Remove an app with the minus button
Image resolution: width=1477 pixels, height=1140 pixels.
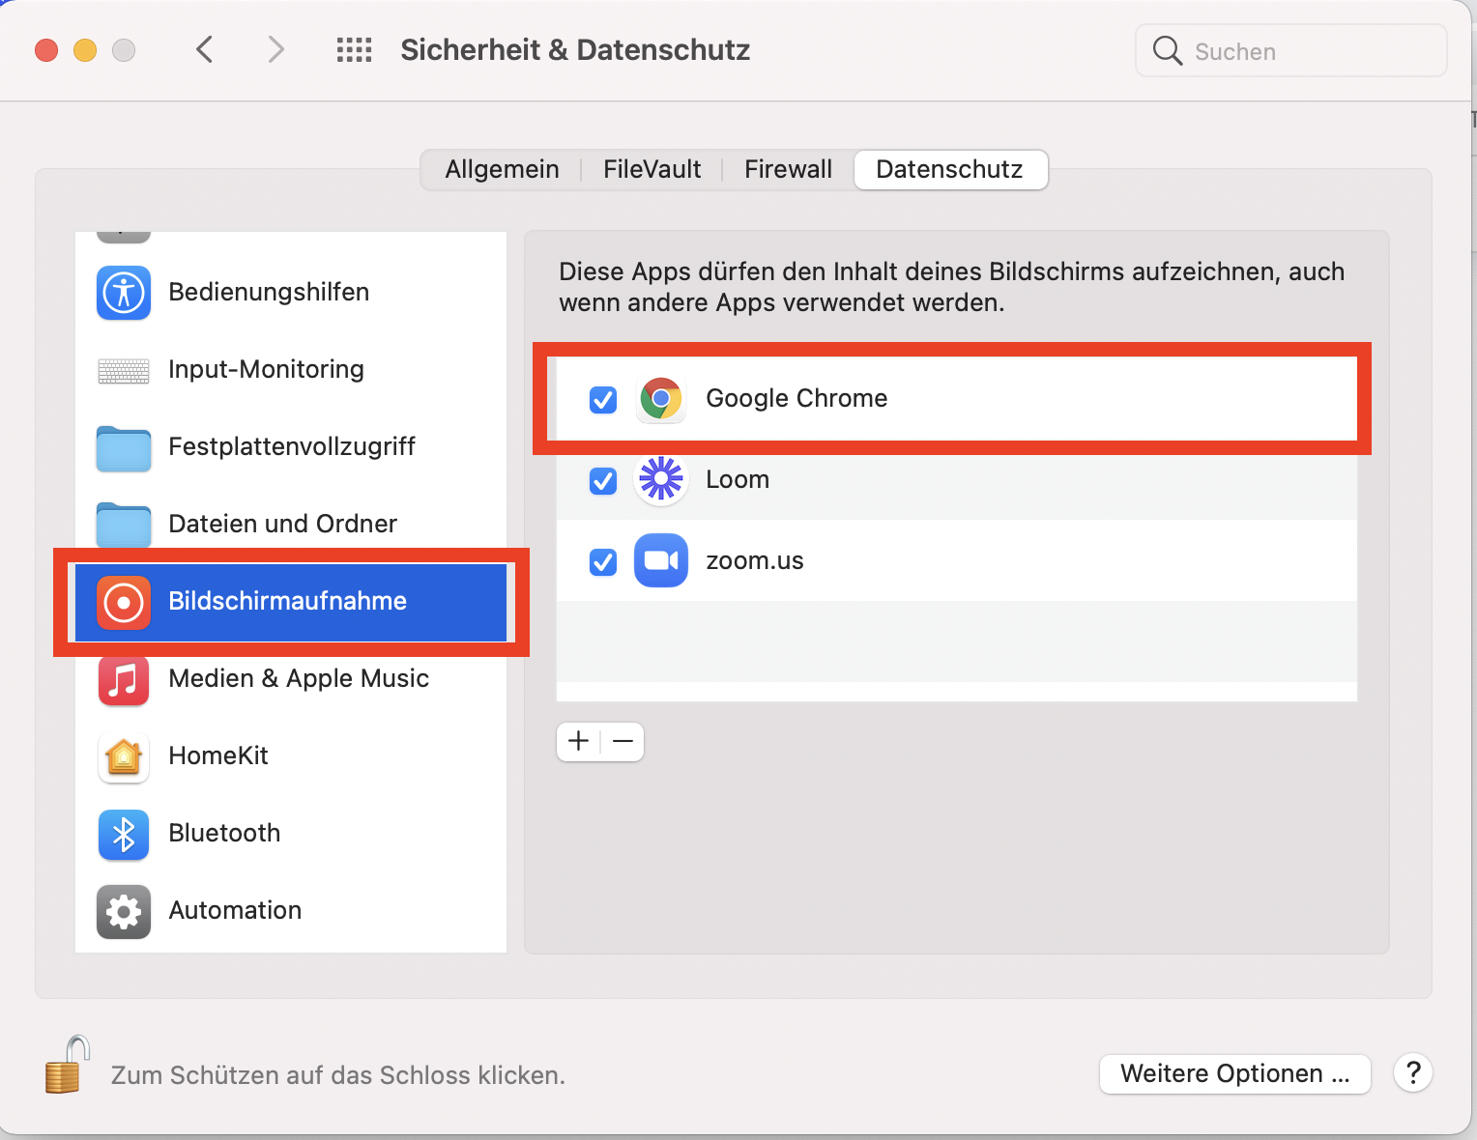623,741
